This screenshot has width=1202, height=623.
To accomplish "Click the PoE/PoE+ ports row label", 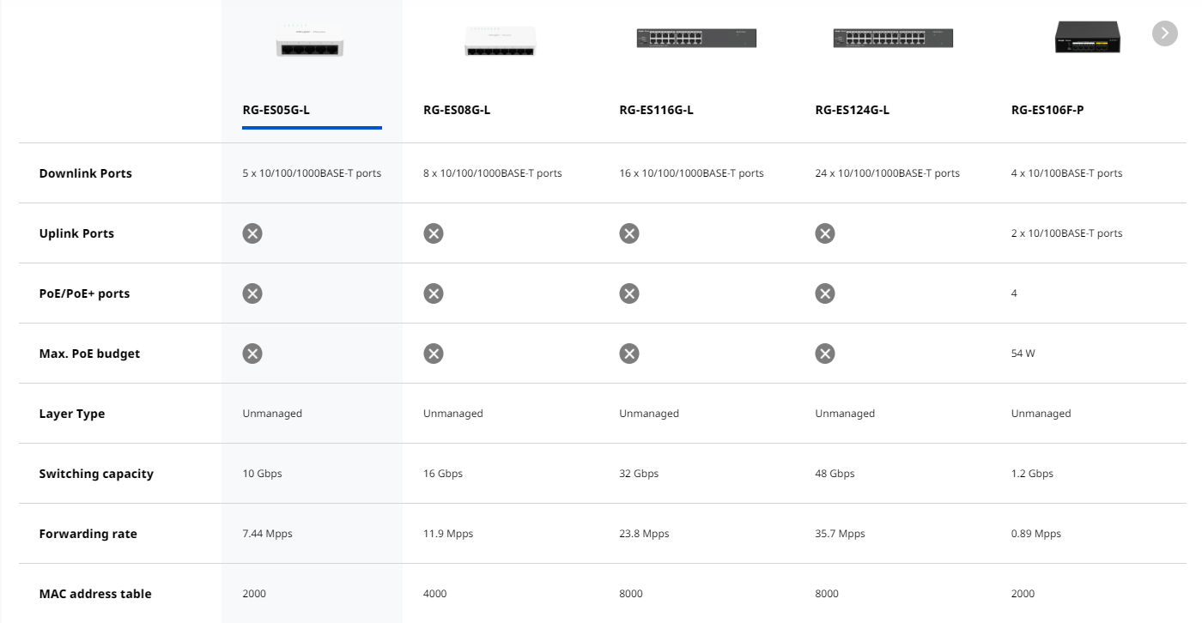I will [x=84, y=293].
